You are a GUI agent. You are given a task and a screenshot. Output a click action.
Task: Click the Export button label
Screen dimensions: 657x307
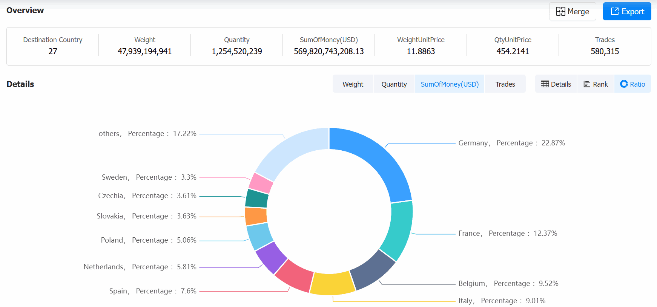tap(633, 12)
